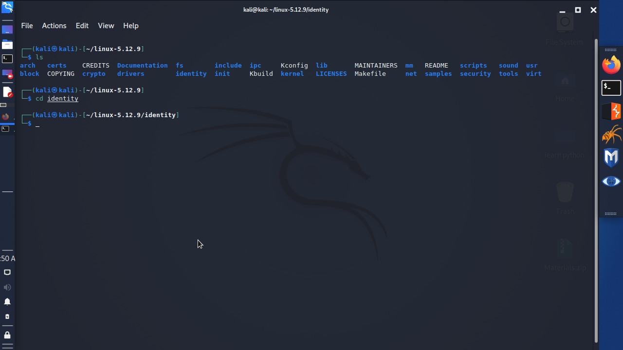Launch terminal from left panel launcher
Image resolution: width=623 pixels, height=350 pixels.
point(7,59)
